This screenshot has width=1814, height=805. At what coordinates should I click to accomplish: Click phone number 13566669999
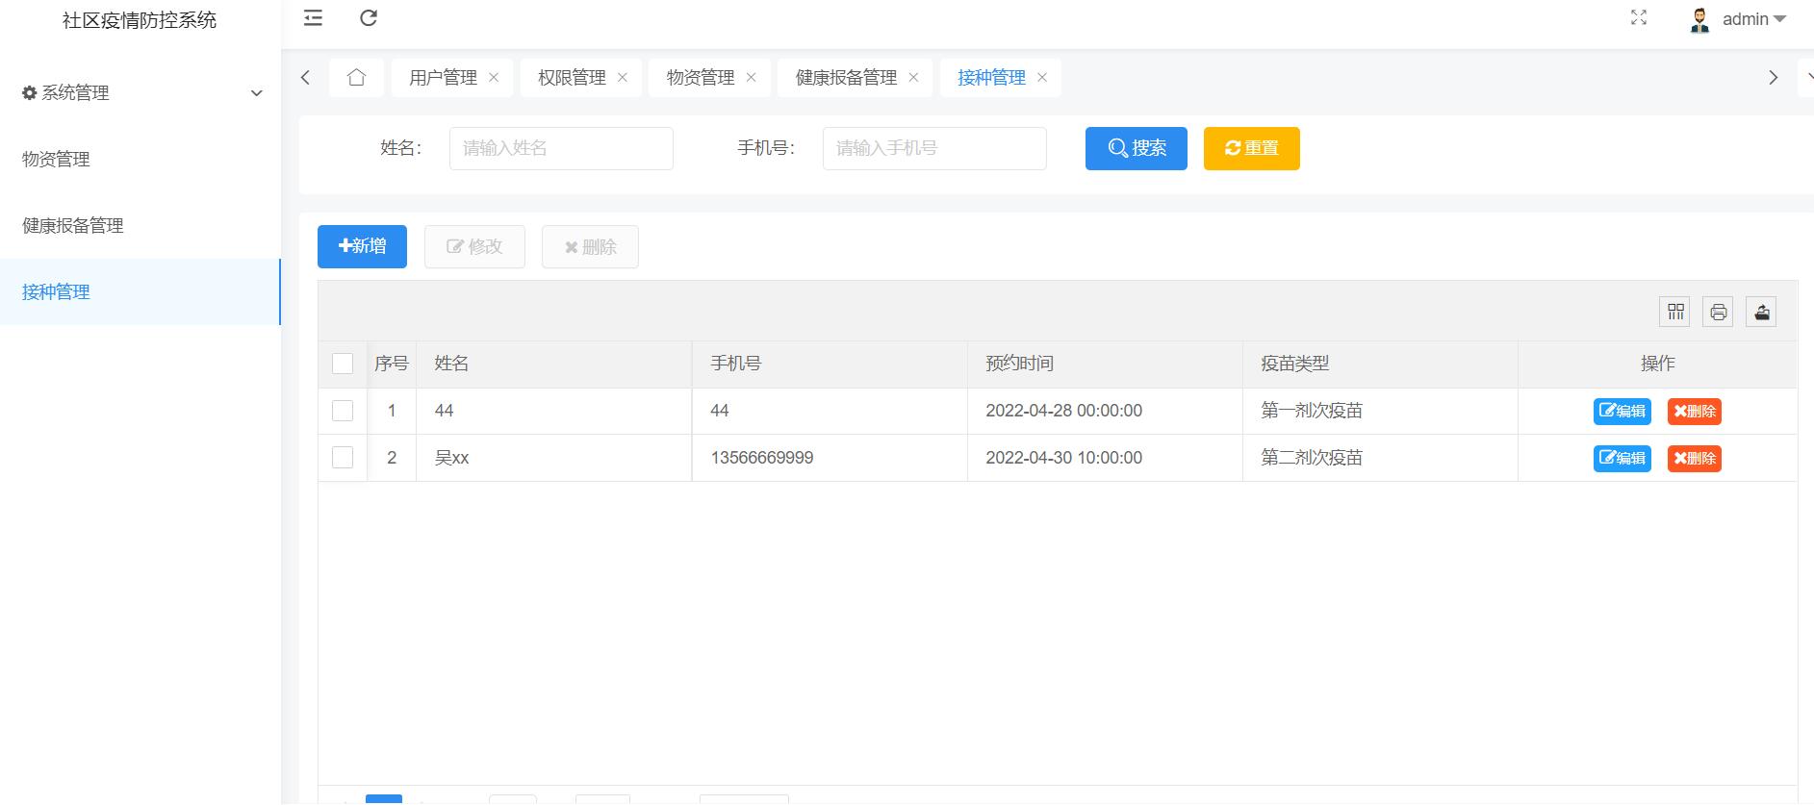(762, 458)
